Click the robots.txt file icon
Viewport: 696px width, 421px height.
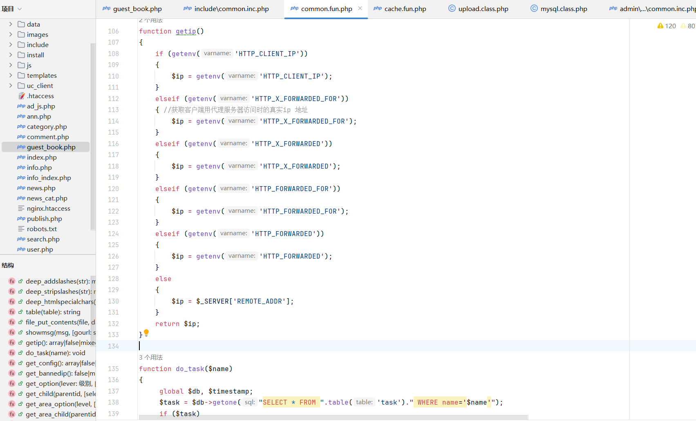(x=21, y=229)
